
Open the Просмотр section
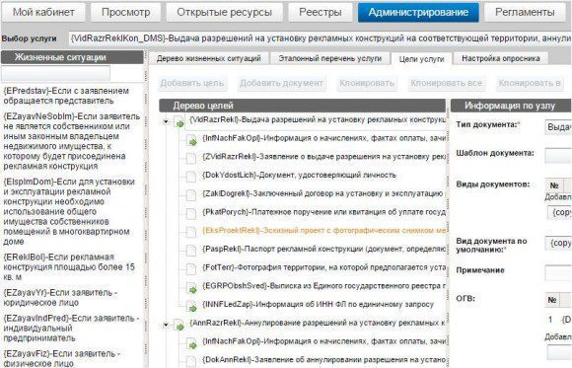pyautogui.click(x=126, y=12)
